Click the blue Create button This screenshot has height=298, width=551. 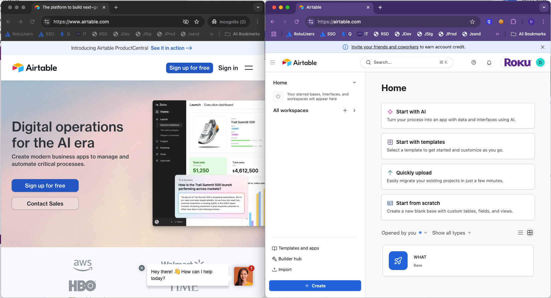click(x=315, y=286)
